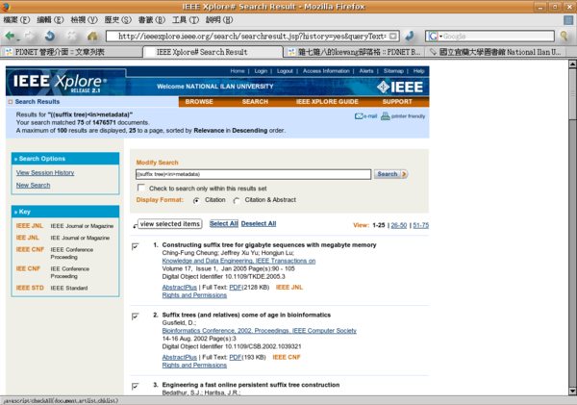Uncheck result 3 Engineering suffix tree checkbox
The height and width of the screenshot is (405, 577).
136,386
